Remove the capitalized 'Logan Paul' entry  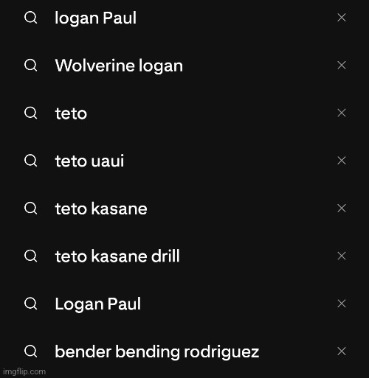342,304
